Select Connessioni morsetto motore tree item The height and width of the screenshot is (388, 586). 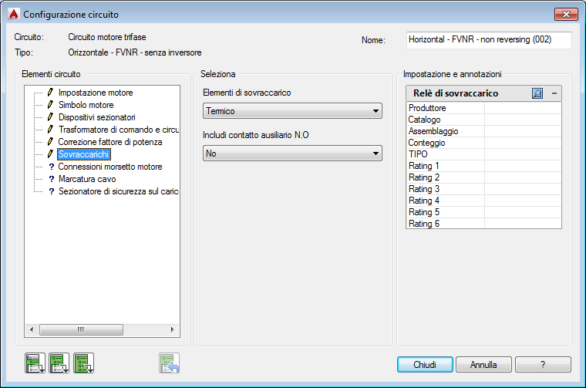pos(109,167)
